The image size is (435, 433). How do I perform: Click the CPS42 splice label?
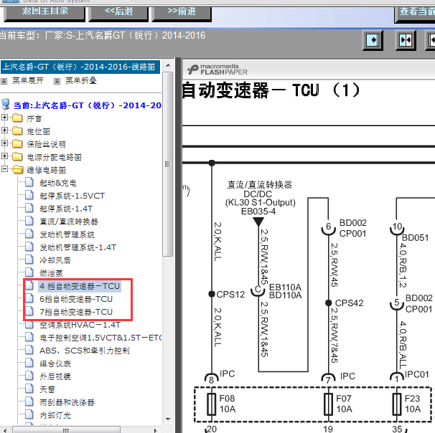pos(349,303)
